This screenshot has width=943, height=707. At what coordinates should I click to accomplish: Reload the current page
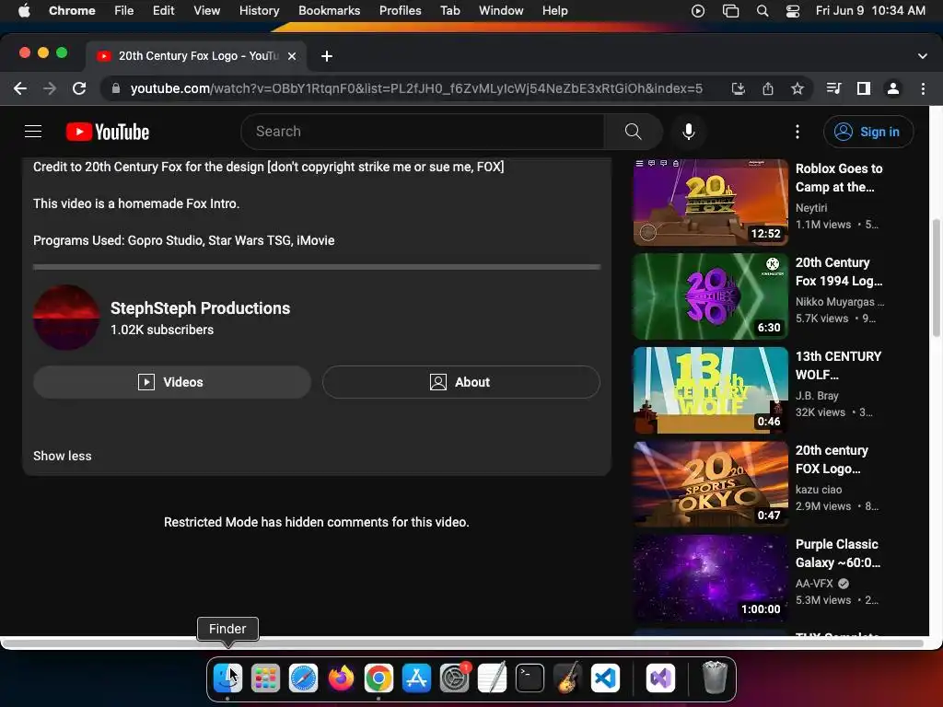79,88
